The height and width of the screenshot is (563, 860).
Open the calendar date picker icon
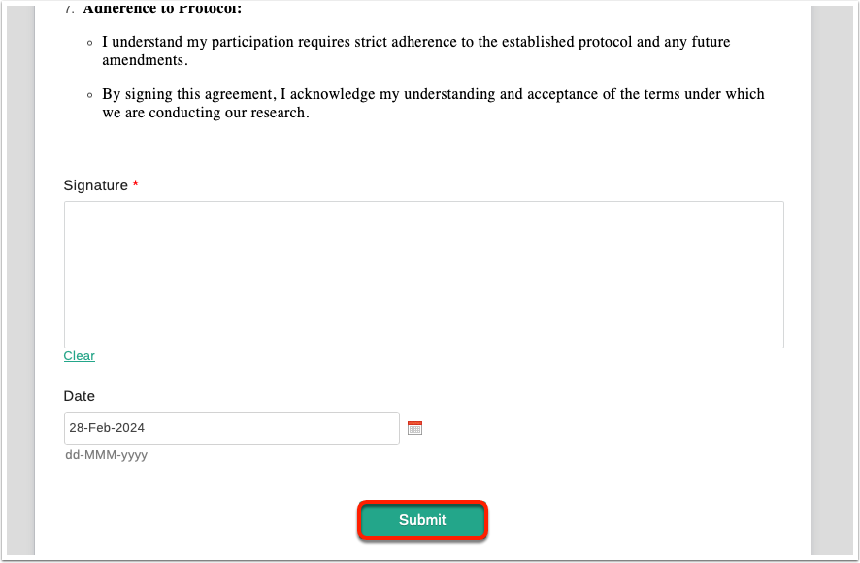[414, 428]
